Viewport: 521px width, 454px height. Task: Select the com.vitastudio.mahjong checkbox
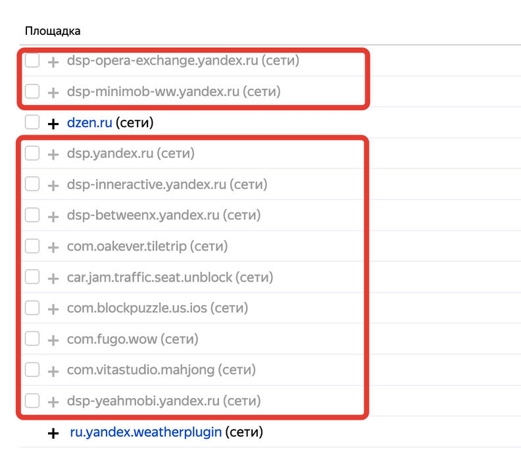pos(32,370)
